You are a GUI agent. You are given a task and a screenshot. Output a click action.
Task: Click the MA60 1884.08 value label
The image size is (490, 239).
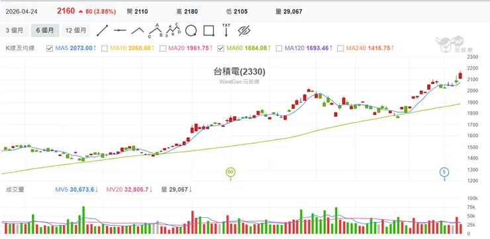249,48
